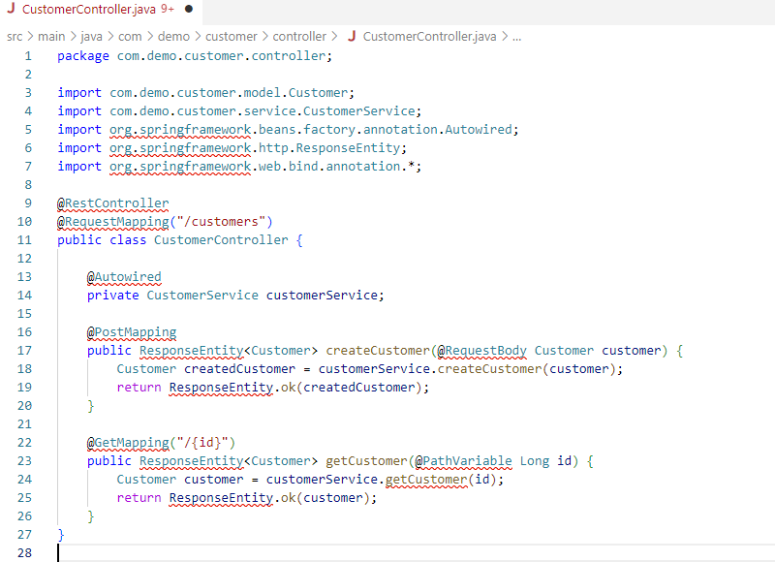Click the Java file icon in the breadcrumb

(352, 36)
